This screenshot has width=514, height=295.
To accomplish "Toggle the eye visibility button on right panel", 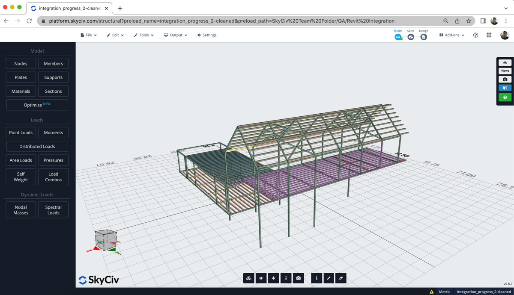I will tap(505, 63).
